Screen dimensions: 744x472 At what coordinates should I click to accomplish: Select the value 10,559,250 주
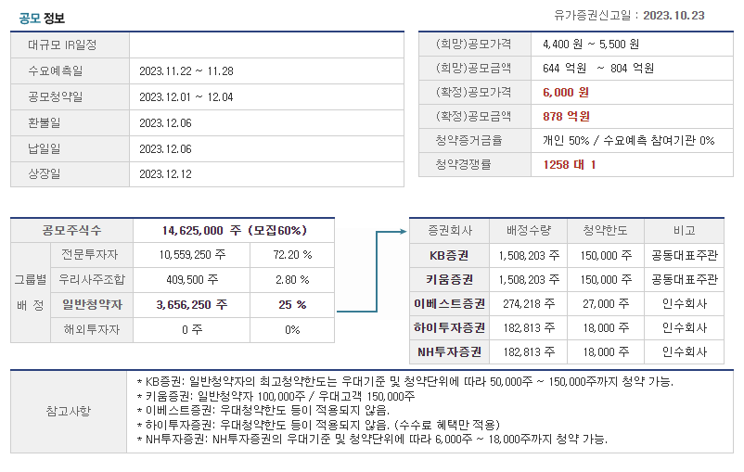click(x=192, y=255)
